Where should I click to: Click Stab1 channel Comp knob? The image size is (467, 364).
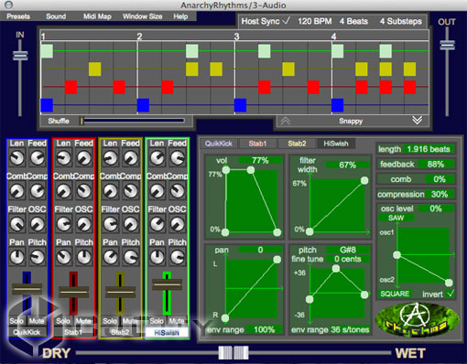click(84, 191)
